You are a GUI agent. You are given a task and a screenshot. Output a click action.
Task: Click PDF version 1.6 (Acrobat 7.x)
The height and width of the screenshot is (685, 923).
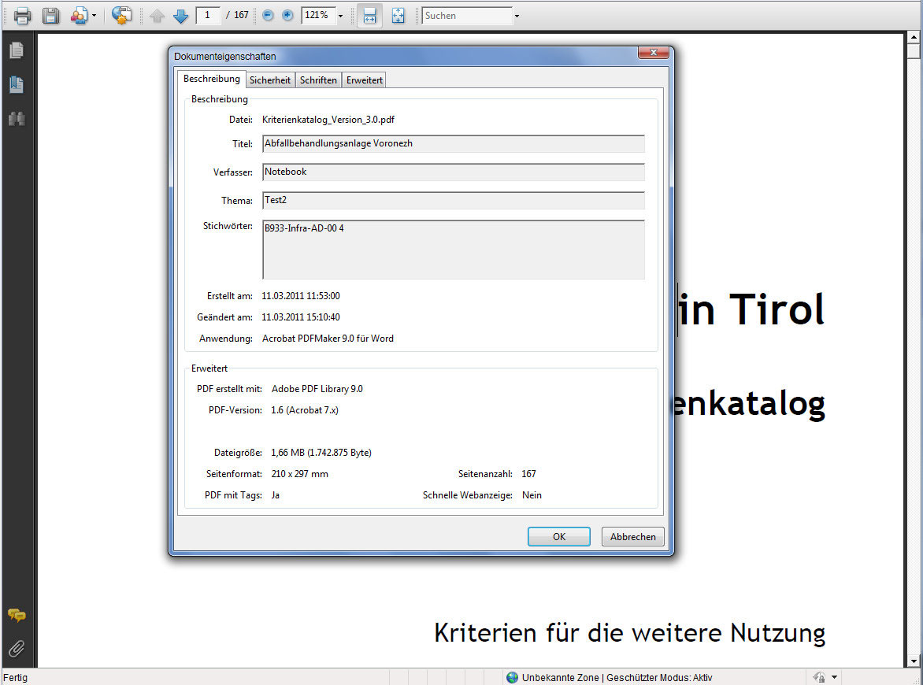(x=305, y=410)
